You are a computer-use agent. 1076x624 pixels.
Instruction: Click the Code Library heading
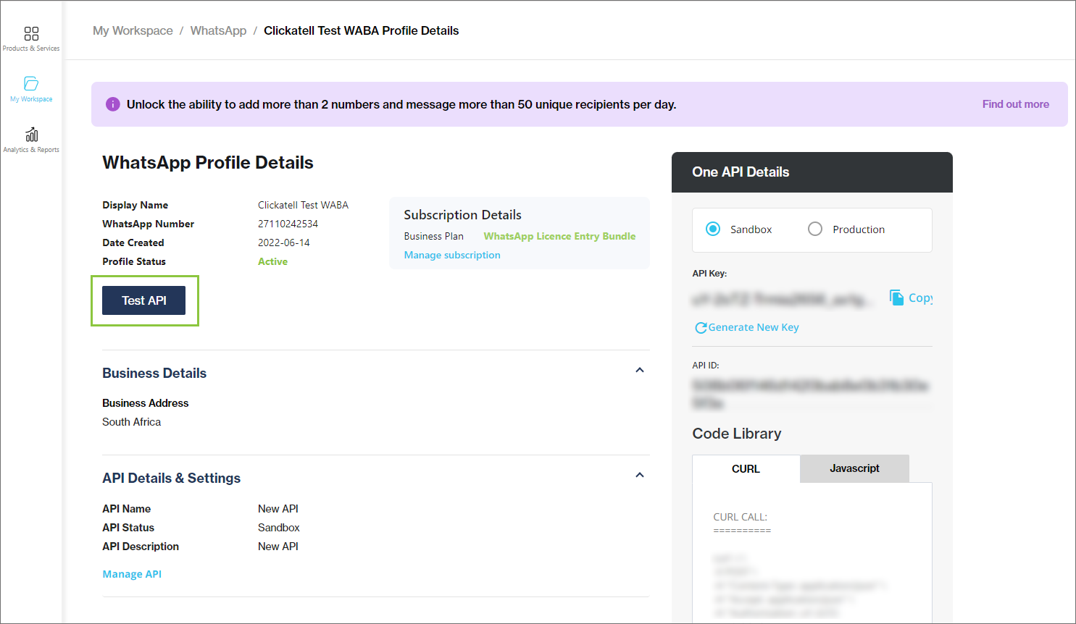coord(736,434)
